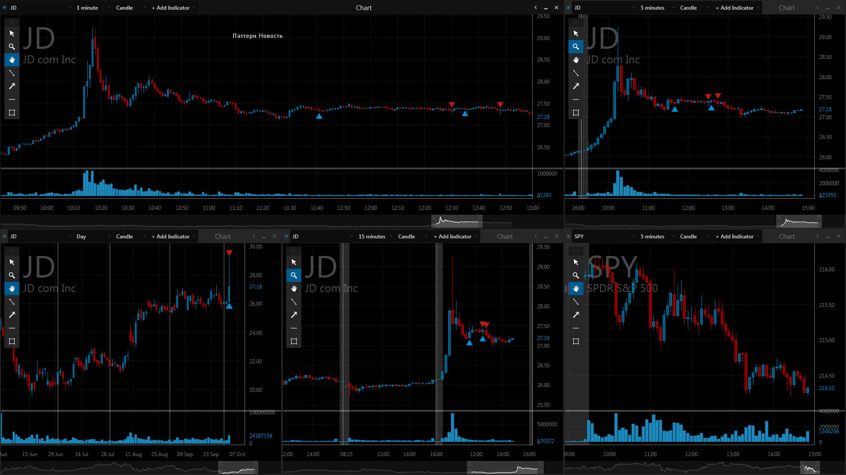
Task: Open the 5 minutes timeframe dropdown of SPY chart
Action: point(657,237)
